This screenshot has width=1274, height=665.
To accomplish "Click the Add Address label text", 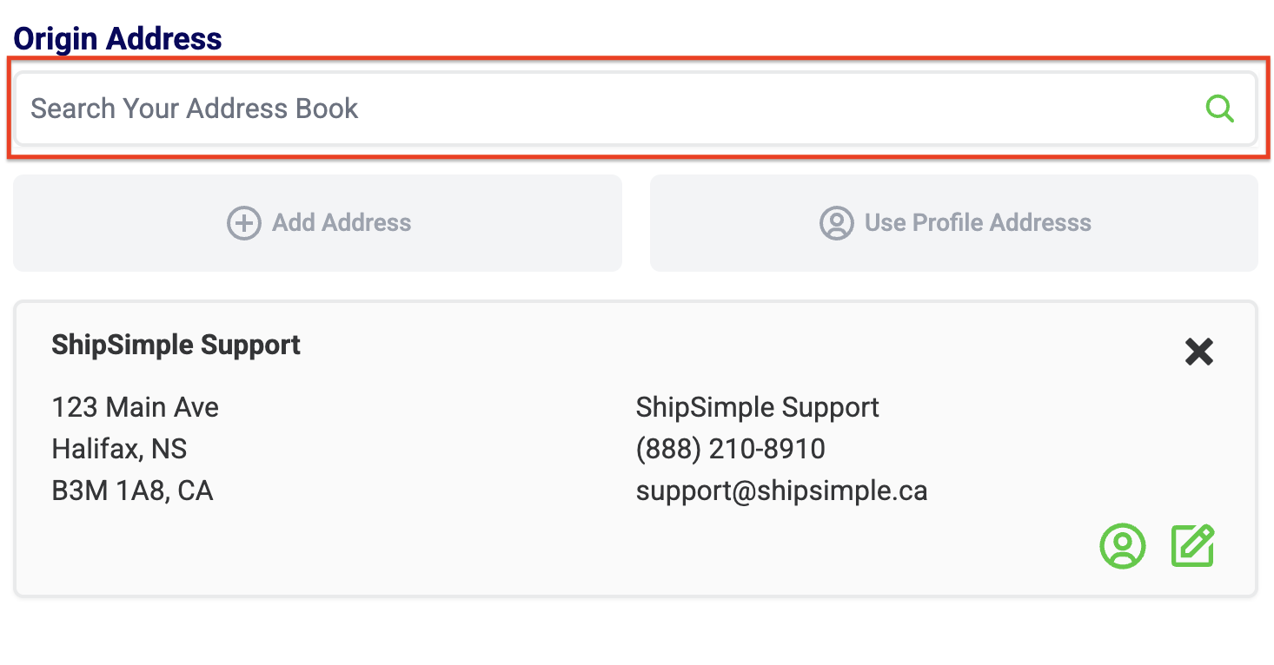I will (x=342, y=223).
